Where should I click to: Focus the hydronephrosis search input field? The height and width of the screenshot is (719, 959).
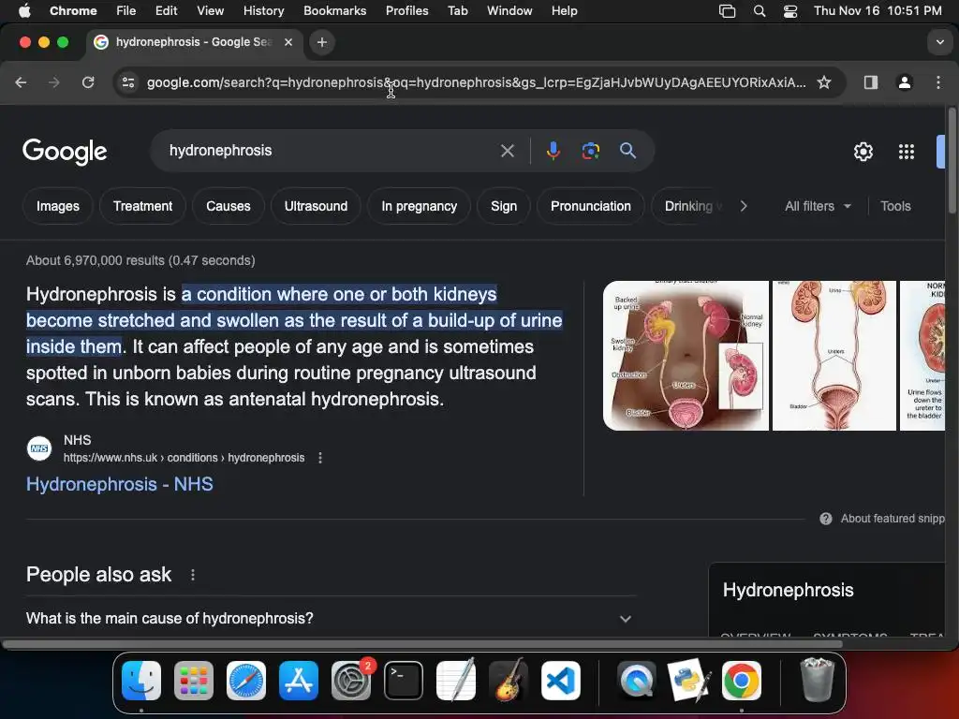click(331, 151)
